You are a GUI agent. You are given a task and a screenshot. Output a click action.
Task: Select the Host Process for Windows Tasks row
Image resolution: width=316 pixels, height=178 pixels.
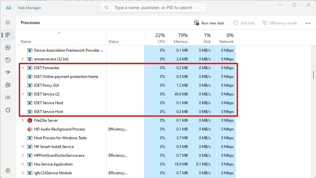coord(125,138)
